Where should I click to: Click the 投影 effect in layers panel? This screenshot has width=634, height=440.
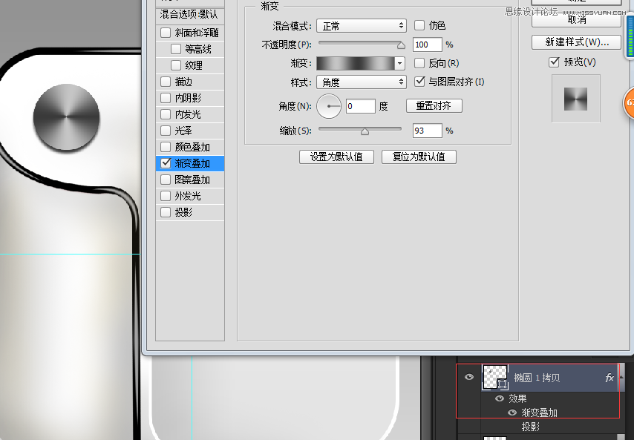pos(530,427)
